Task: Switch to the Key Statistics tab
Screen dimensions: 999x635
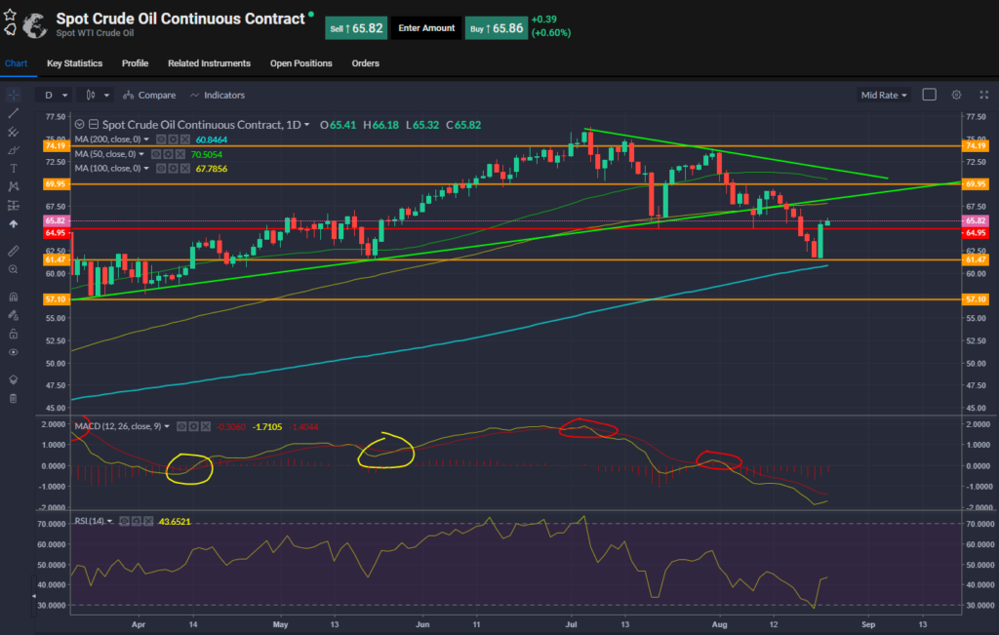Action: [x=73, y=62]
